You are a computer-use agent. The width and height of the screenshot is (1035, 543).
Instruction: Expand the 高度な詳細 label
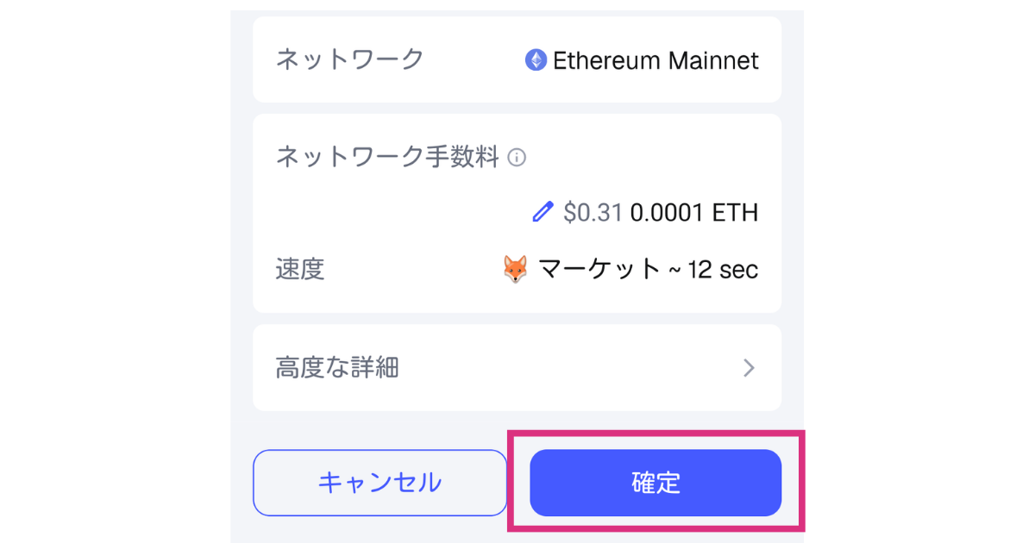pyautogui.click(x=337, y=369)
